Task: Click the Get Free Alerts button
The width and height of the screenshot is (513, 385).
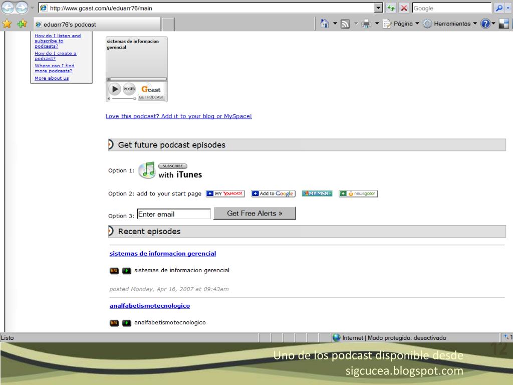Action: [x=254, y=213]
